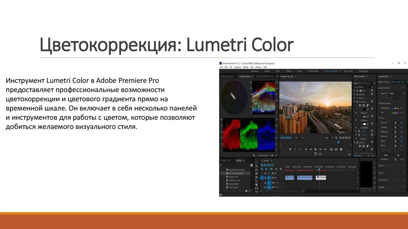Select the Slip tool

click(x=257, y=188)
